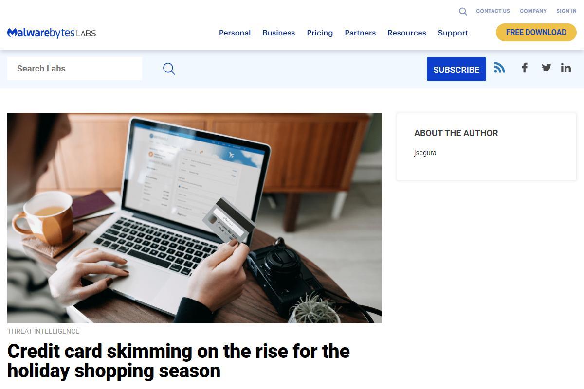Open the Partners menu
The width and height of the screenshot is (584, 389).
[360, 33]
